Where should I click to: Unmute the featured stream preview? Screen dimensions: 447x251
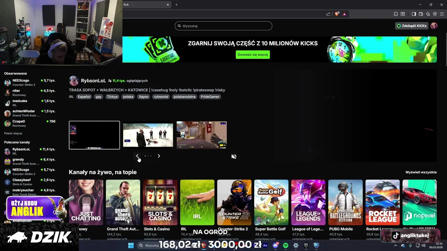tap(234, 157)
